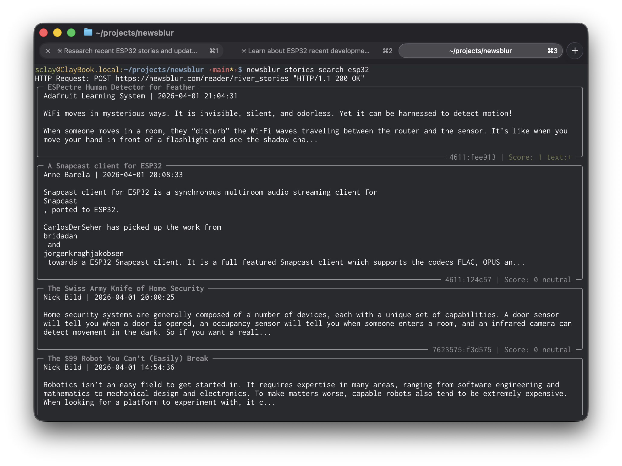Click the asterisk icon on second tab
The width and height of the screenshot is (622, 466).
click(244, 51)
